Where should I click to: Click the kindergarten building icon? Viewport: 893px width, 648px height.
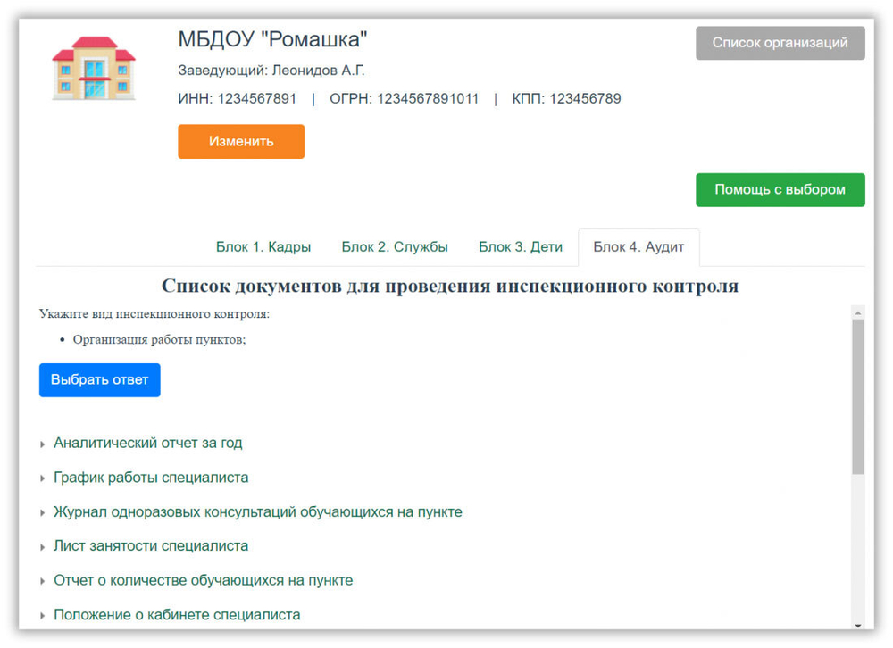click(94, 68)
